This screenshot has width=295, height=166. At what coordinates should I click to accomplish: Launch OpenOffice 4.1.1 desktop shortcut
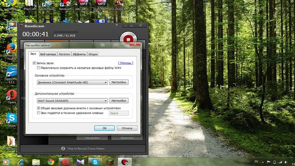12,75
